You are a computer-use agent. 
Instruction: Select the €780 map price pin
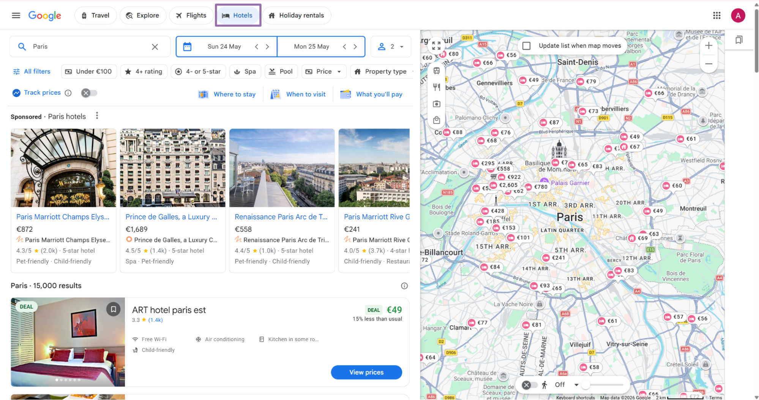coord(537,187)
